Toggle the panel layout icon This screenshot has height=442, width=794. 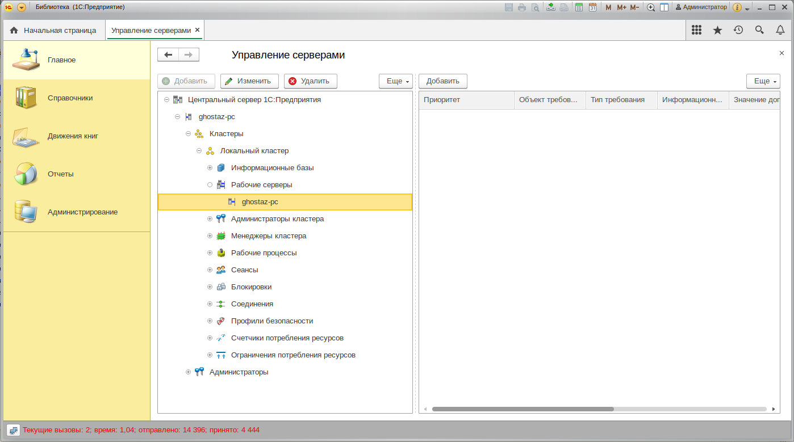(x=664, y=7)
